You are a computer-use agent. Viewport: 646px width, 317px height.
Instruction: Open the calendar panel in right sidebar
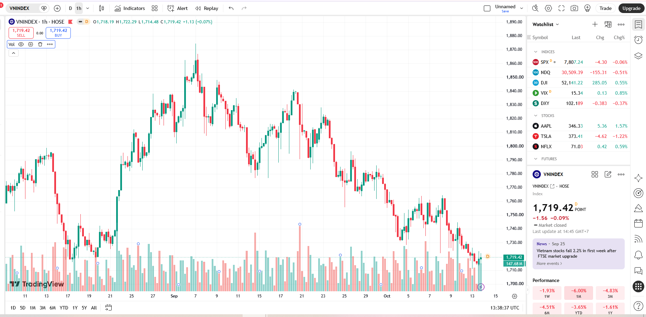[x=638, y=223]
